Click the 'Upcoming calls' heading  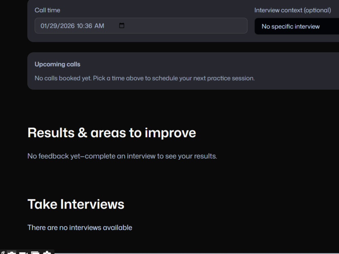58,64
